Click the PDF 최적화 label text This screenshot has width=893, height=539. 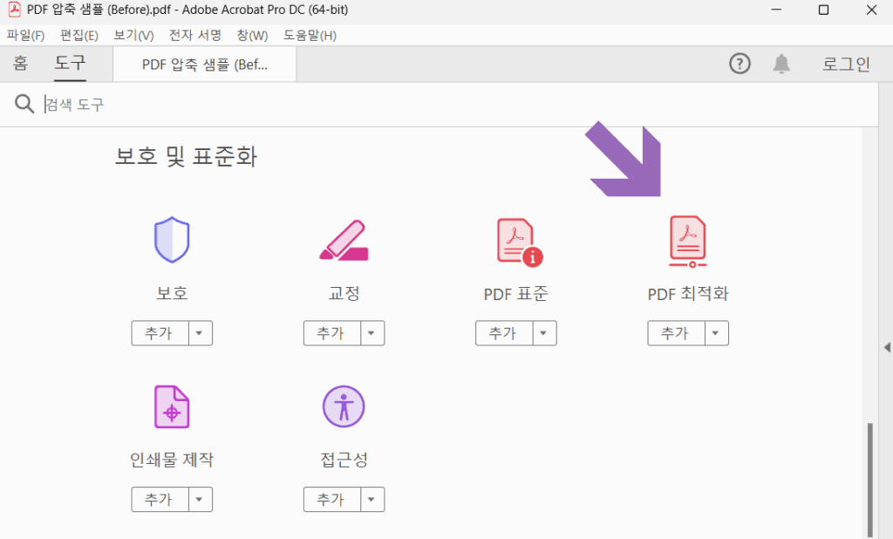[x=688, y=294]
